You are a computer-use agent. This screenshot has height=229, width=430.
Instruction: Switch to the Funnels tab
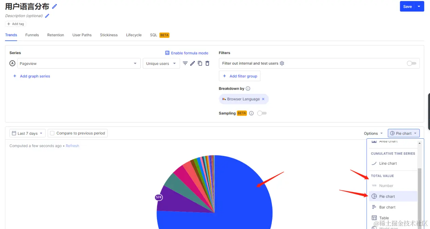(32, 35)
